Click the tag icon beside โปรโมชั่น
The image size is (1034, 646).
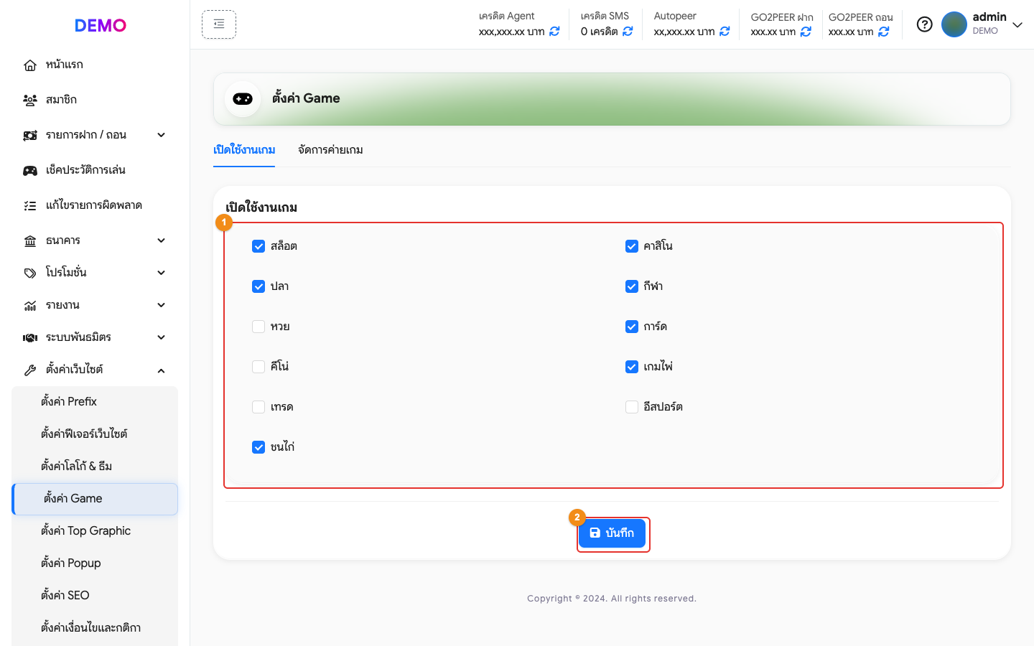(30, 273)
